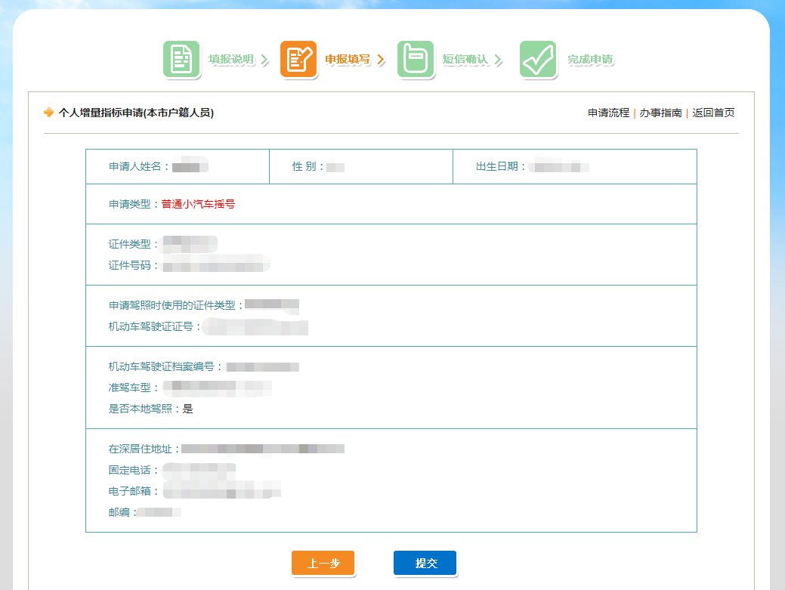Click the red 普通小汽车摇号 text
The height and width of the screenshot is (590, 785).
198,204
